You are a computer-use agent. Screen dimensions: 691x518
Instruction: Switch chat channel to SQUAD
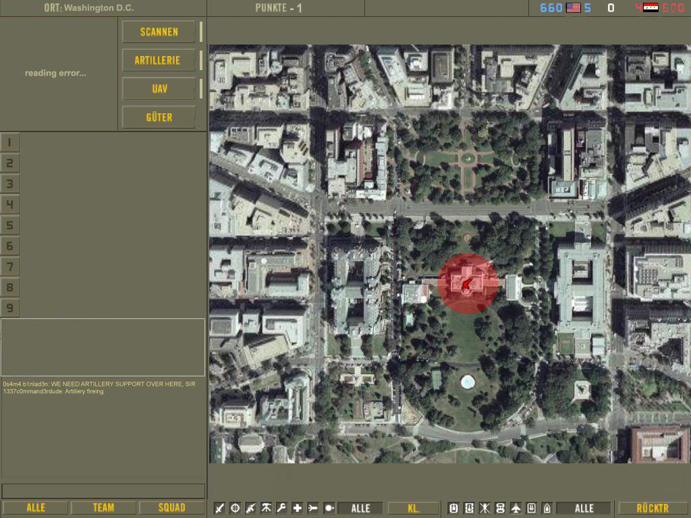click(171, 508)
